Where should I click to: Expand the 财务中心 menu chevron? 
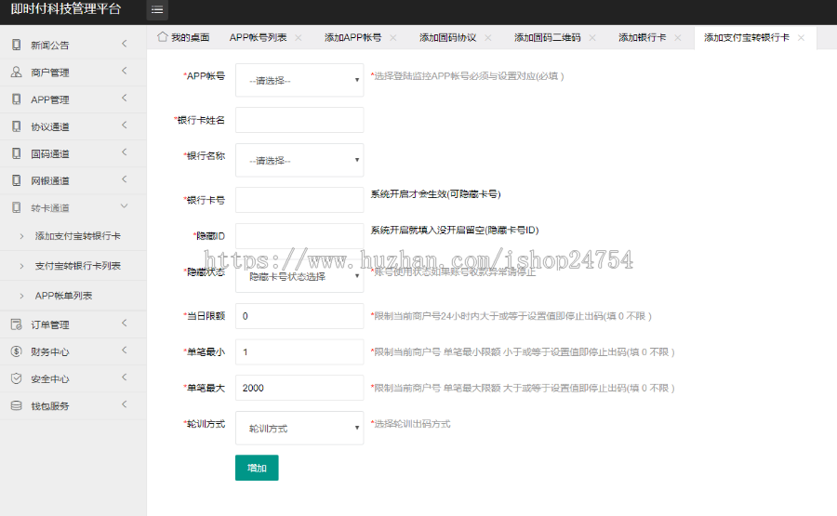[125, 351]
